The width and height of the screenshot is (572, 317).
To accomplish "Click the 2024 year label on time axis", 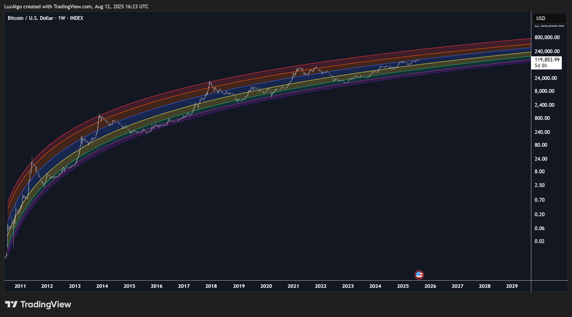I will (375, 286).
